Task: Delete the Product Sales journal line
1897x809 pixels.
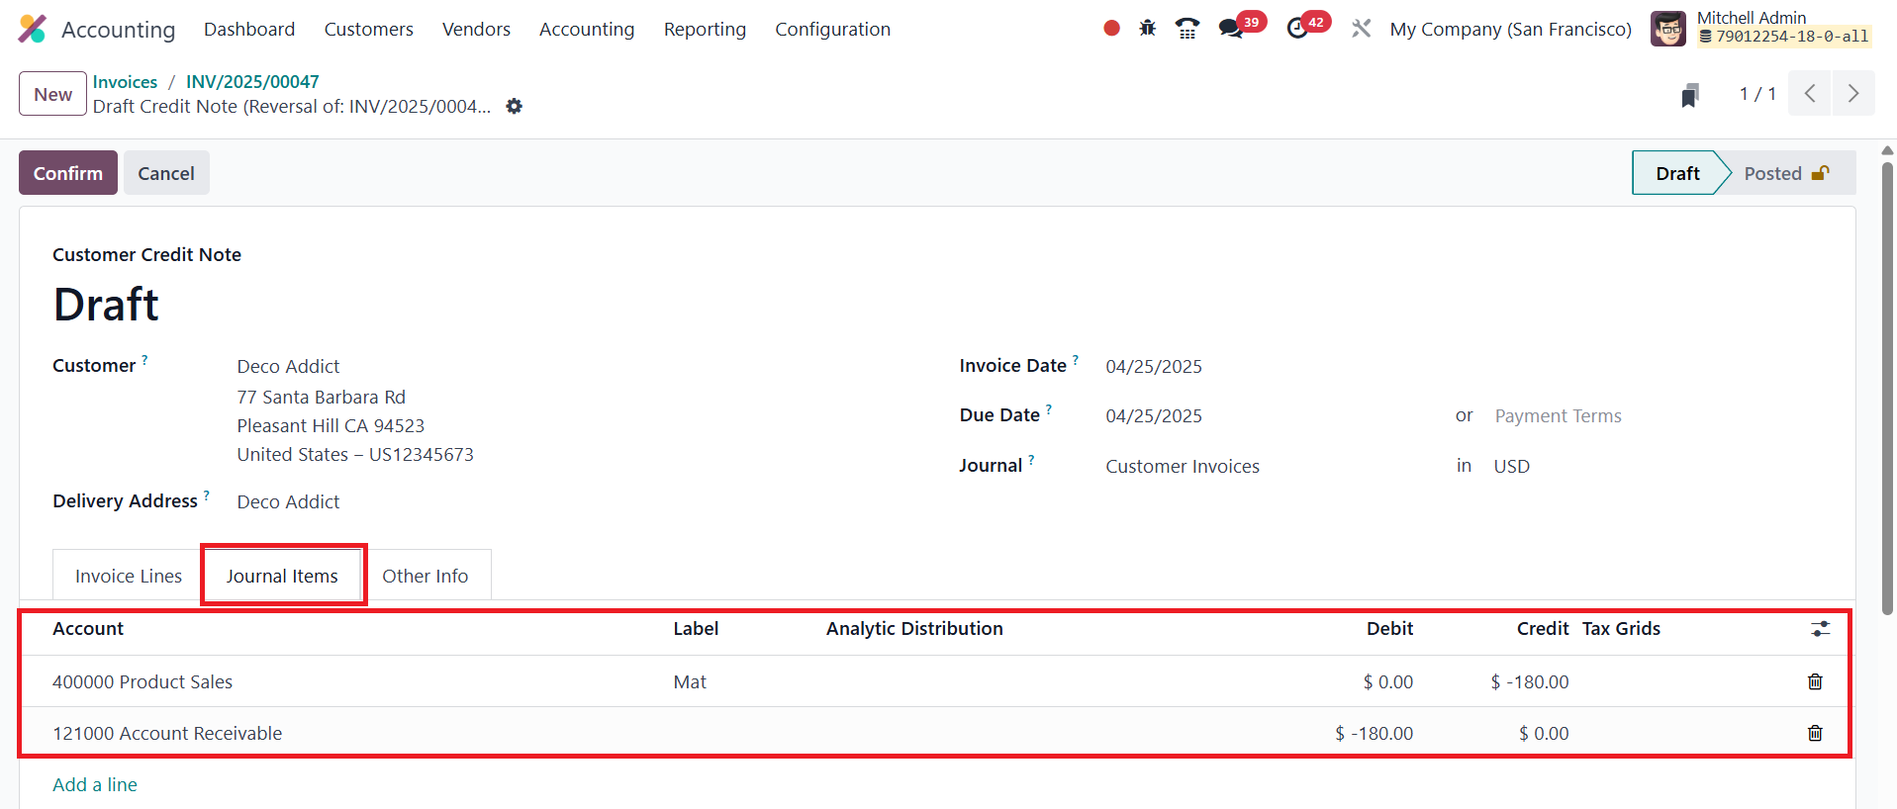Action: coord(1815,681)
